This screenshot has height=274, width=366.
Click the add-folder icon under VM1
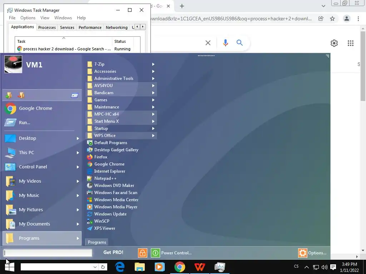9,95
